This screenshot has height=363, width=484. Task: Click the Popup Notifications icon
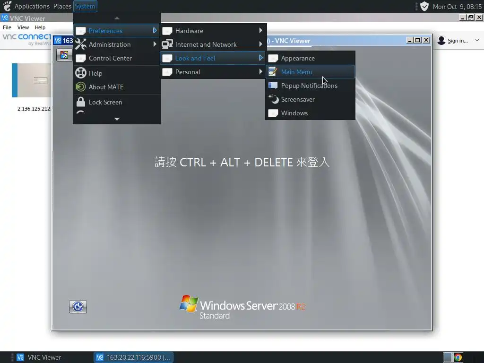tap(273, 86)
